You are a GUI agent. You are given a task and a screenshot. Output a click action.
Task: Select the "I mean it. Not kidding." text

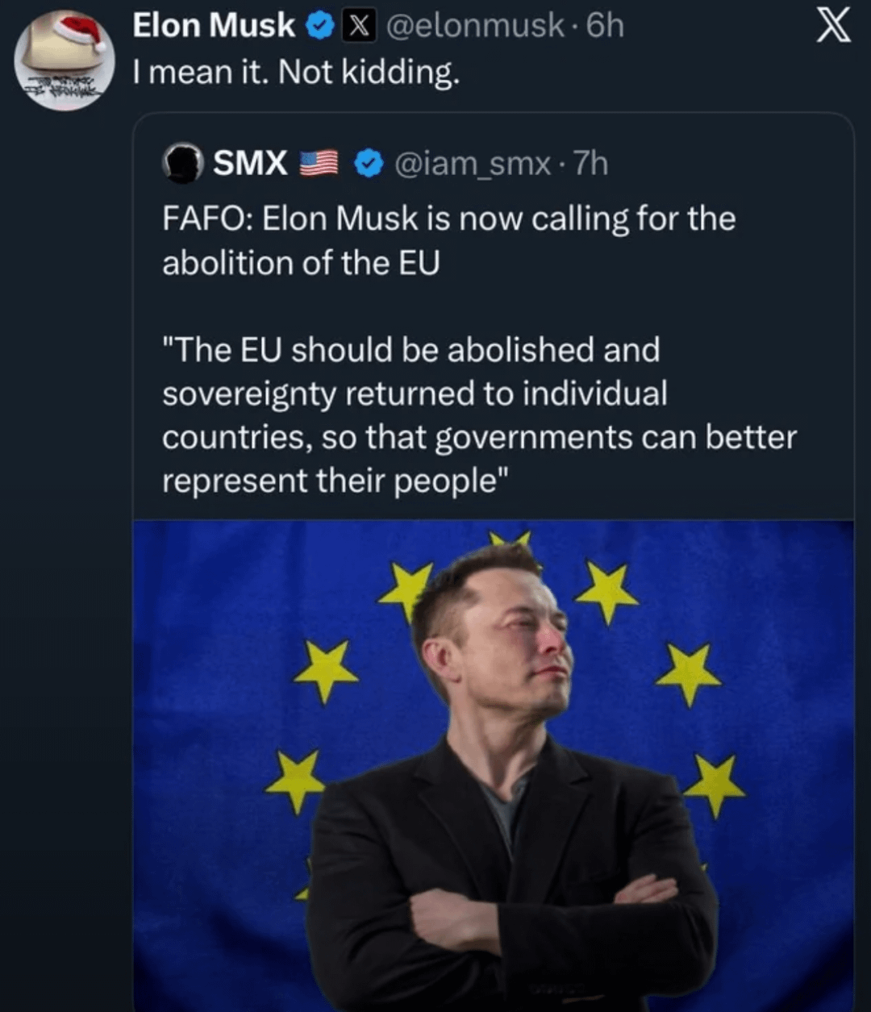coord(296,73)
